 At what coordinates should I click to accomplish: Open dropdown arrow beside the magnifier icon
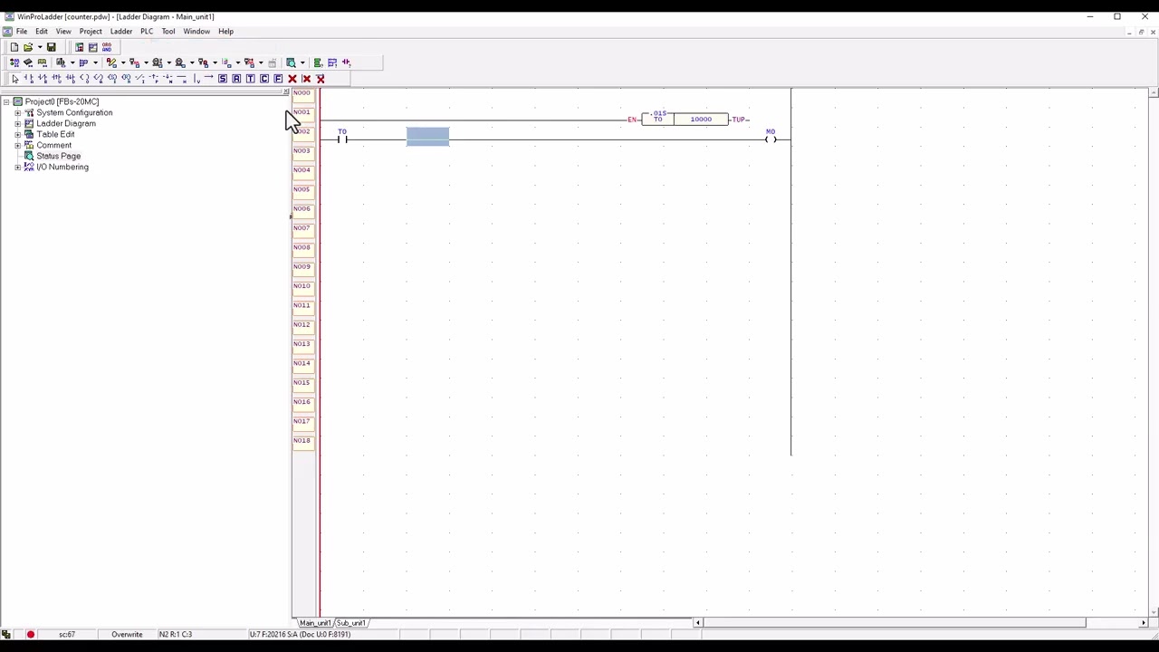302,62
